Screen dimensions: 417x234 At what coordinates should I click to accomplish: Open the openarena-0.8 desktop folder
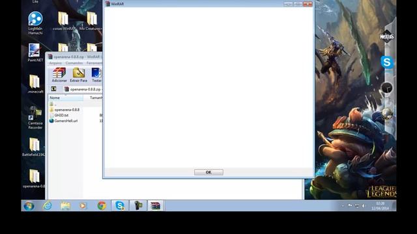click(x=33, y=178)
